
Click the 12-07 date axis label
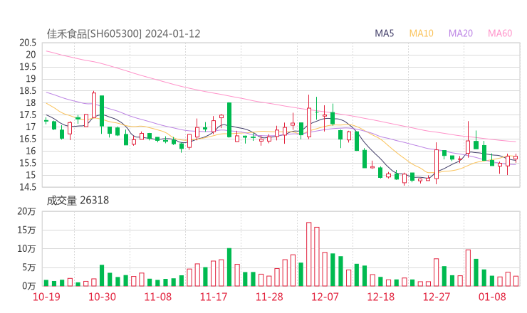point(325,297)
